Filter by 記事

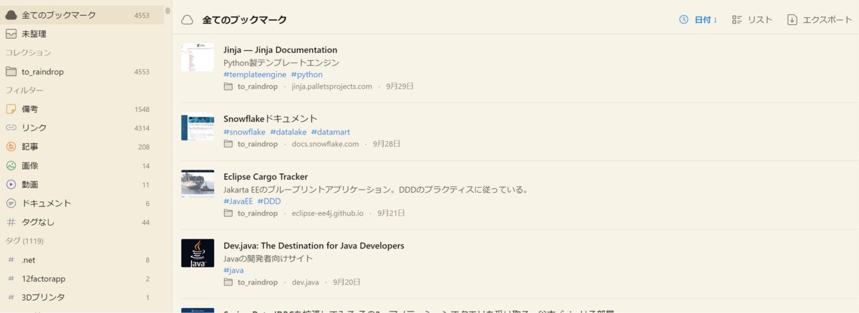coord(82,147)
